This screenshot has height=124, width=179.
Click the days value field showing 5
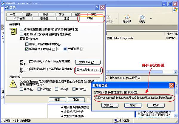(x=60, y=49)
